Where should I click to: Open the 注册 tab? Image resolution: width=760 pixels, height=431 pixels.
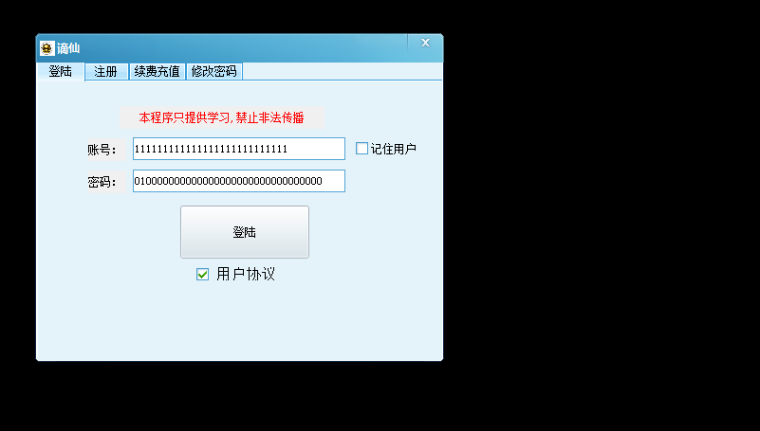coord(106,72)
